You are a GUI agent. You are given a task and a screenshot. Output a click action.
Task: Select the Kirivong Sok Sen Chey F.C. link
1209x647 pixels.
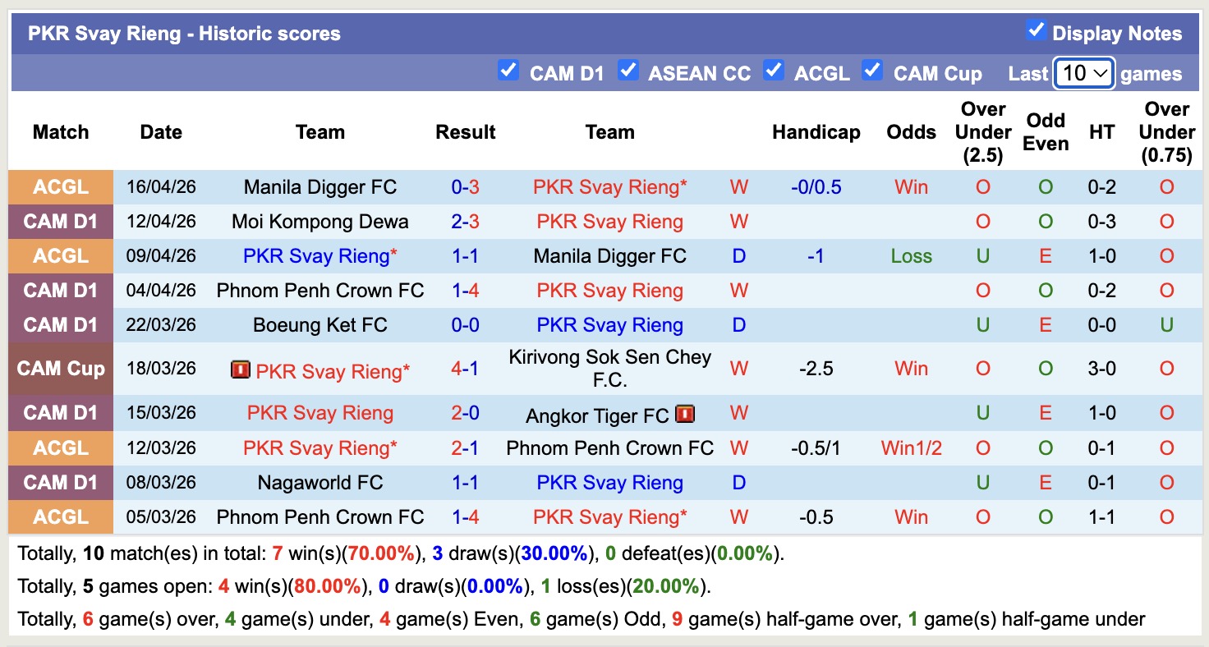coord(609,369)
